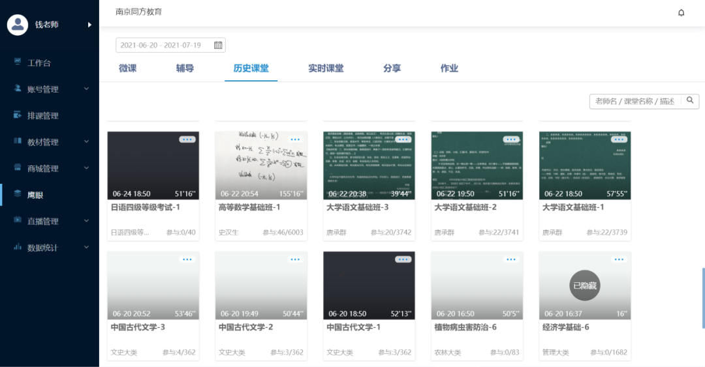The image size is (705, 367).
Task: Click the 中国古代文学-3 title
Action: (x=138, y=327)
